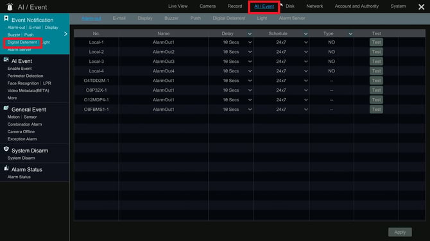This screenshot has height=241, width=430.
Task: Open Alarm-out link in sidebar
Action: [16, 28]
